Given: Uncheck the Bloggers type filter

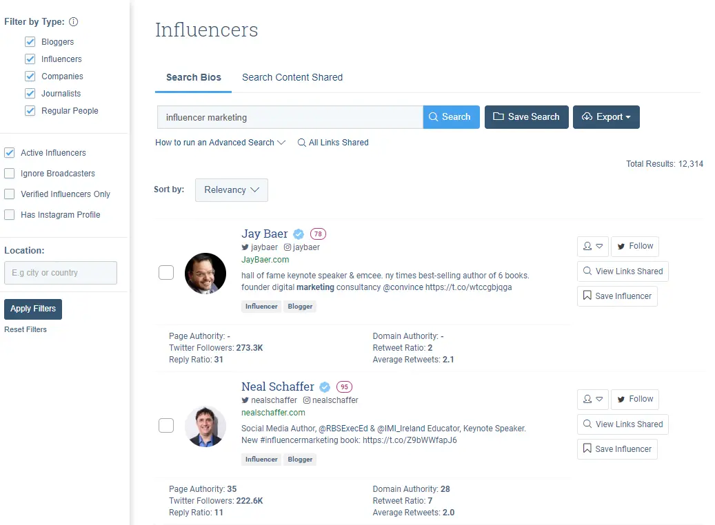Looking at the screenshot, I should (x=30, y=42).
